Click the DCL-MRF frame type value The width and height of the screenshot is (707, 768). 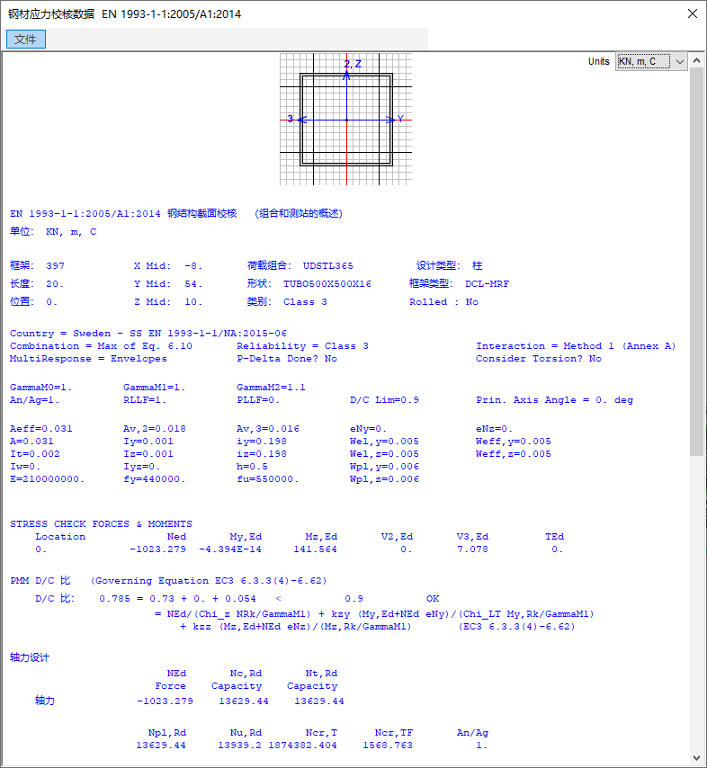[487, 284]
